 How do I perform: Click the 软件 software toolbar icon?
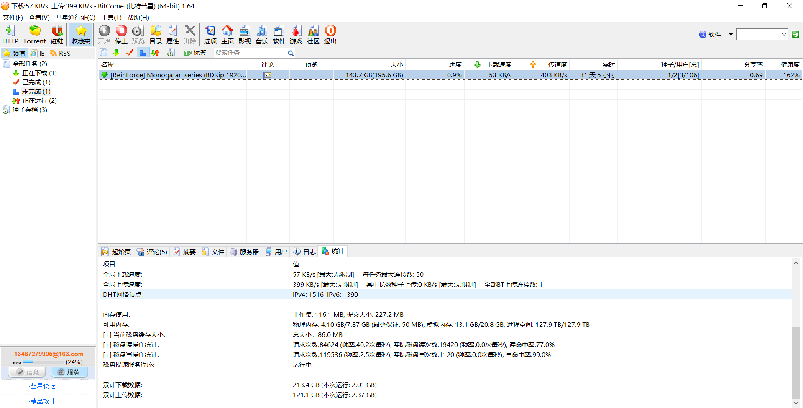click(x=279, y=34)
